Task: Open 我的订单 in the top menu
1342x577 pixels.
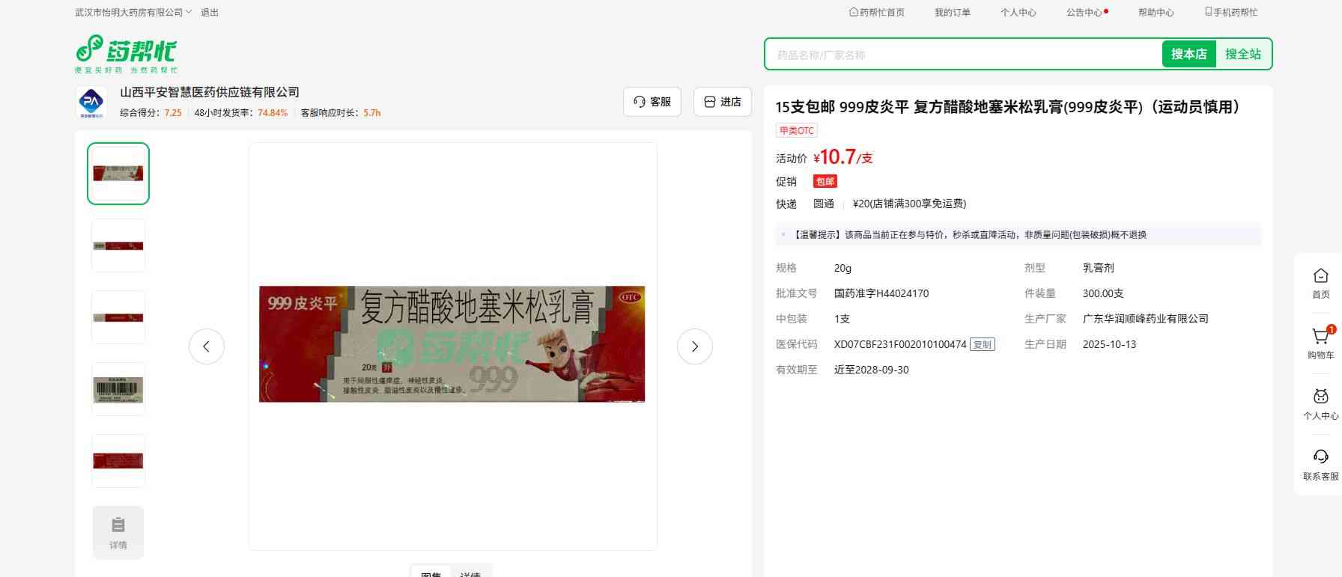Action: tap(952, 13)
